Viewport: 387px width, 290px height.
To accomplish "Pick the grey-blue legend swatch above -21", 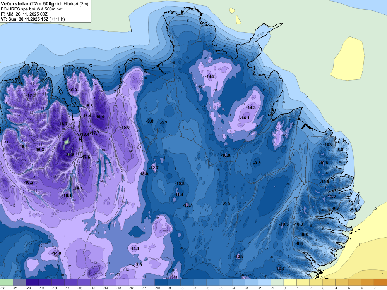I will pos(19,282).
